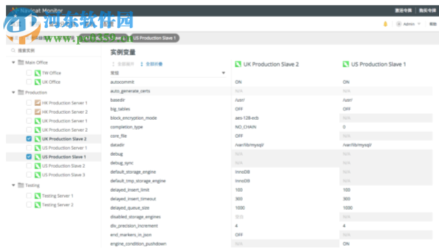
Task: Click the aes-128-ecb value cell
Action: [x=247, y=118]
